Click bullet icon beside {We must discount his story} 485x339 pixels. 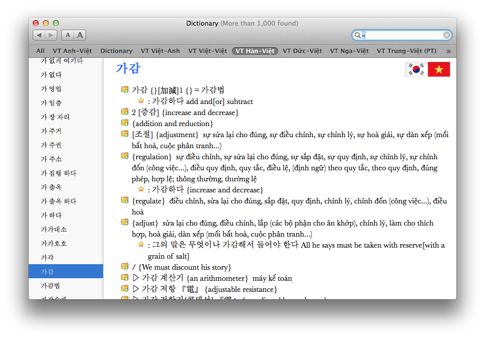click(125, 266)
